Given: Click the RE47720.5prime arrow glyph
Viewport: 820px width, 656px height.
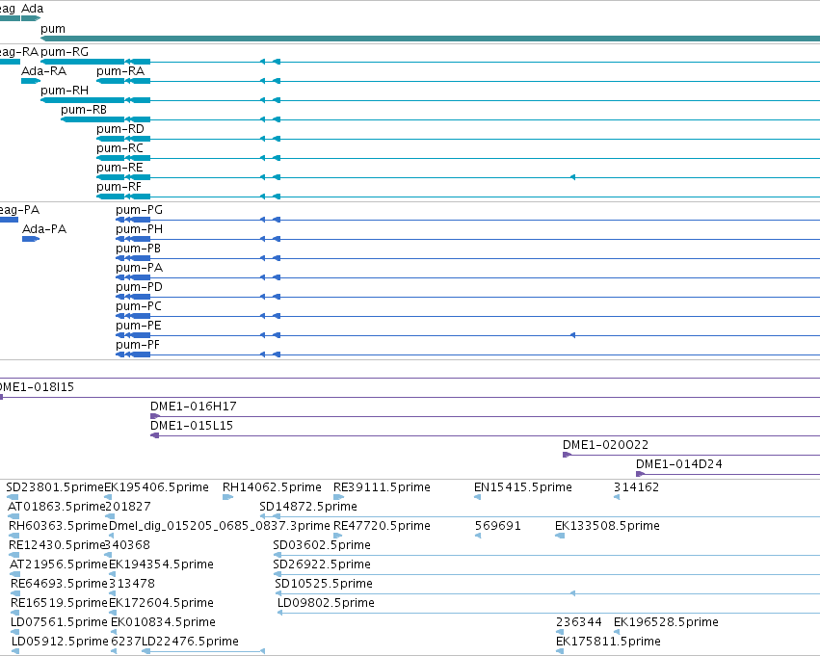Looking at the screenshot, I should tap(338, 536).
